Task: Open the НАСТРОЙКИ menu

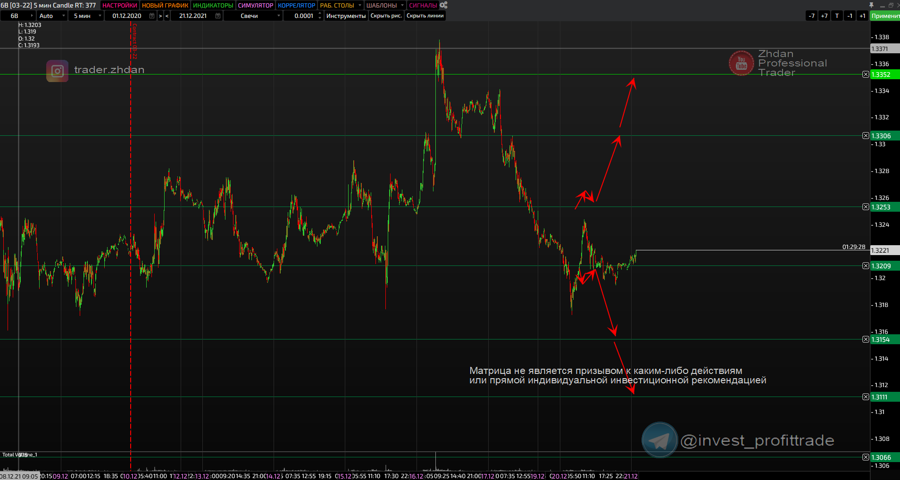Action: click(119, 5)
